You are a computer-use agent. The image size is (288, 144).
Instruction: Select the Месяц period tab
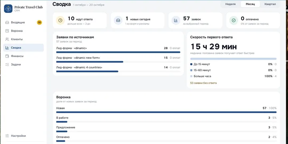click(x=250, y=4)
